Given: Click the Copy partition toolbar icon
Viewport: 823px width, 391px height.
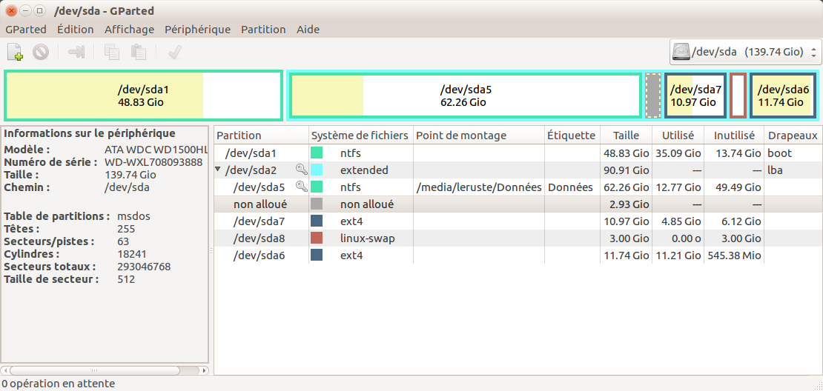Looking at the screenshot, I should 112,52.
